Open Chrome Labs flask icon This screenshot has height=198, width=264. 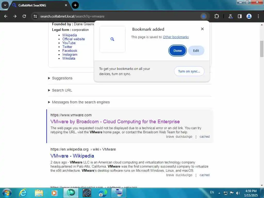230,16
